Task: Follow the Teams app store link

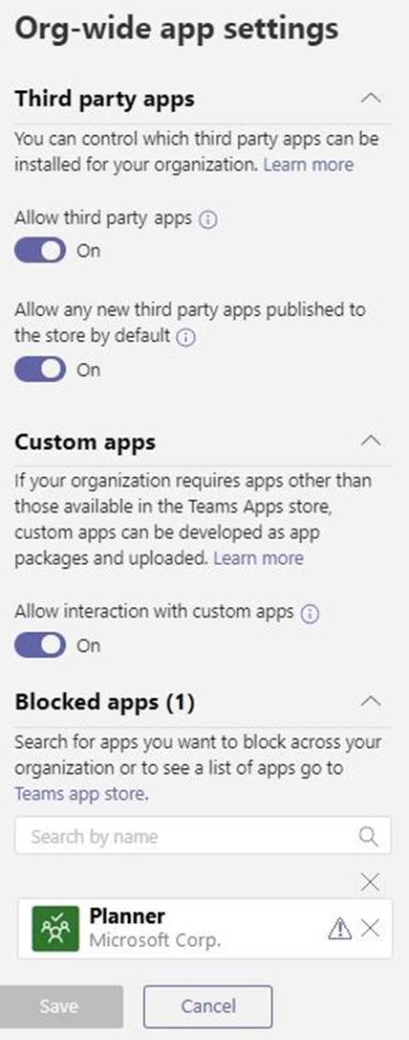Action: point(80,793)
